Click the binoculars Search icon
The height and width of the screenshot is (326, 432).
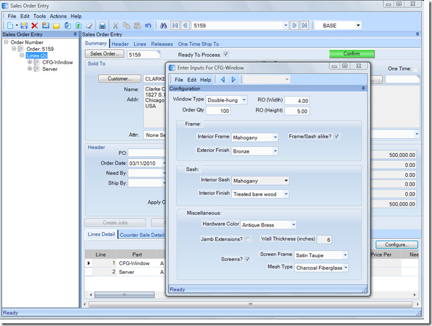tap(163, 25)
